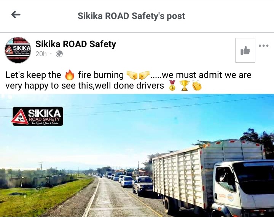Tap the 20h post timestamp
This screenshot has height=217, width=274.
(41, 54)
